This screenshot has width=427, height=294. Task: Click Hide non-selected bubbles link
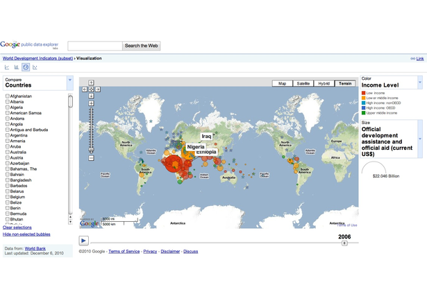pyautogui.click(x=26, y=234)
